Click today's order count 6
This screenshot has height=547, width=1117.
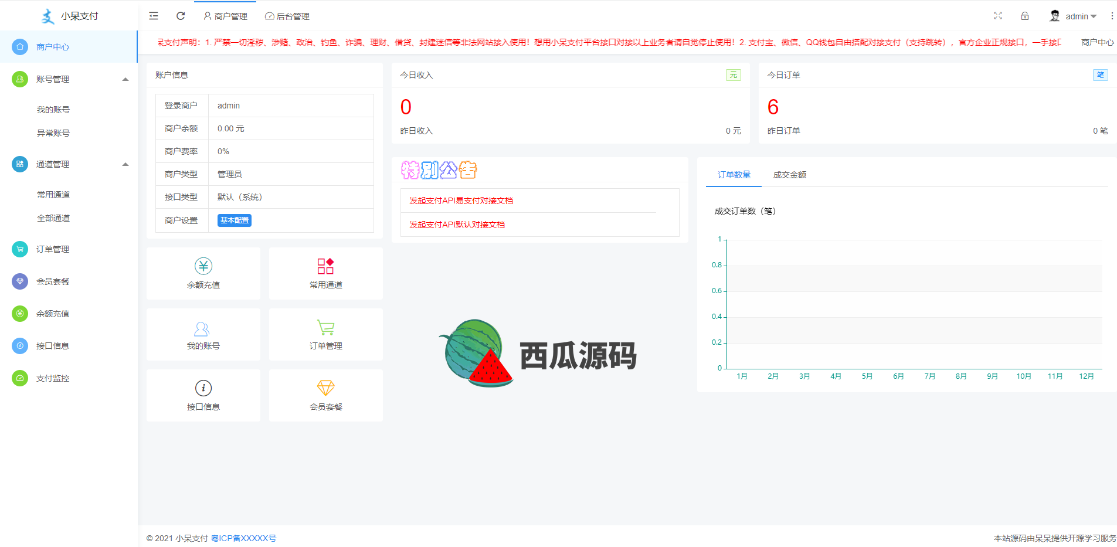coord(773,107)
